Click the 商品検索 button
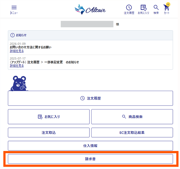The height and width of the screenshot is (169, 180). coord(132,117)
